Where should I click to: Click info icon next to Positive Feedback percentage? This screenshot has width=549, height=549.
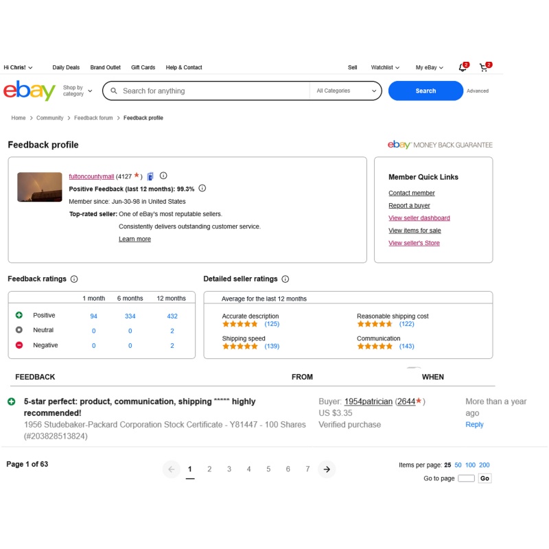pyautogui.click(x=202, y=188)
